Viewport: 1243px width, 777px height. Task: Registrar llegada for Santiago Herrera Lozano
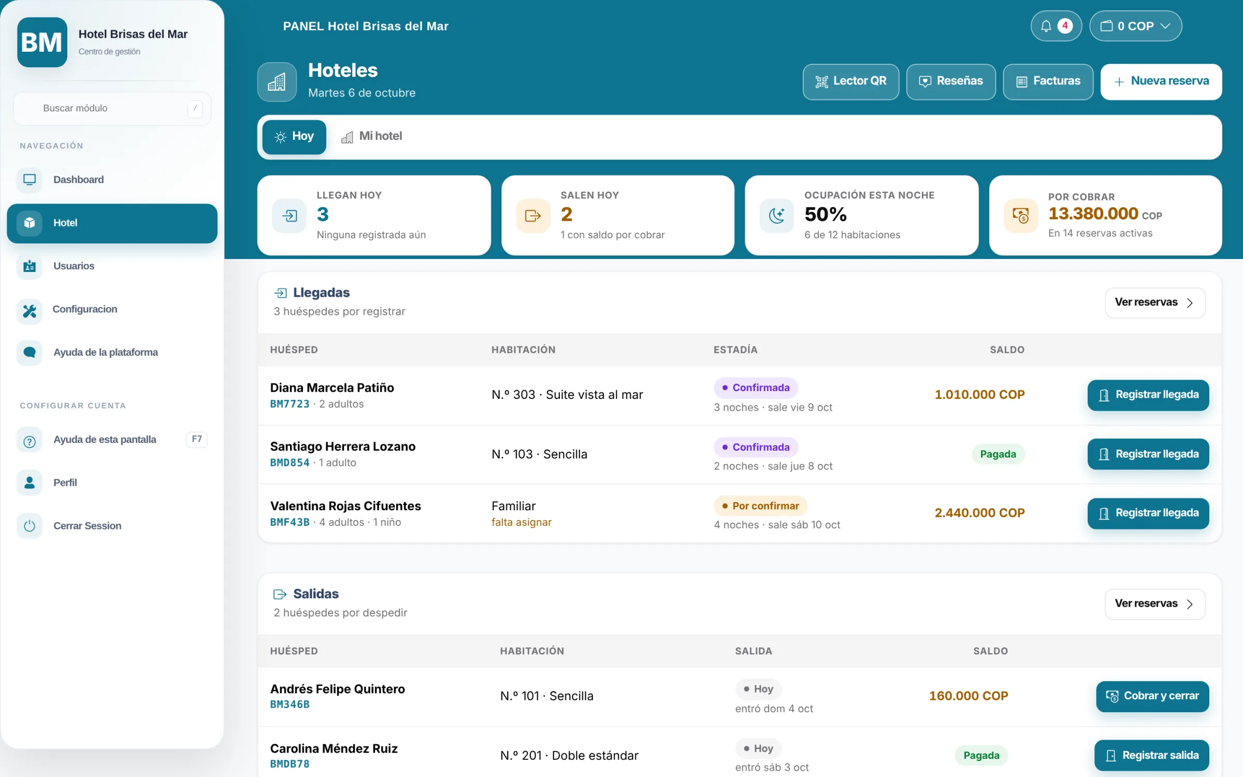(1148, 454)
